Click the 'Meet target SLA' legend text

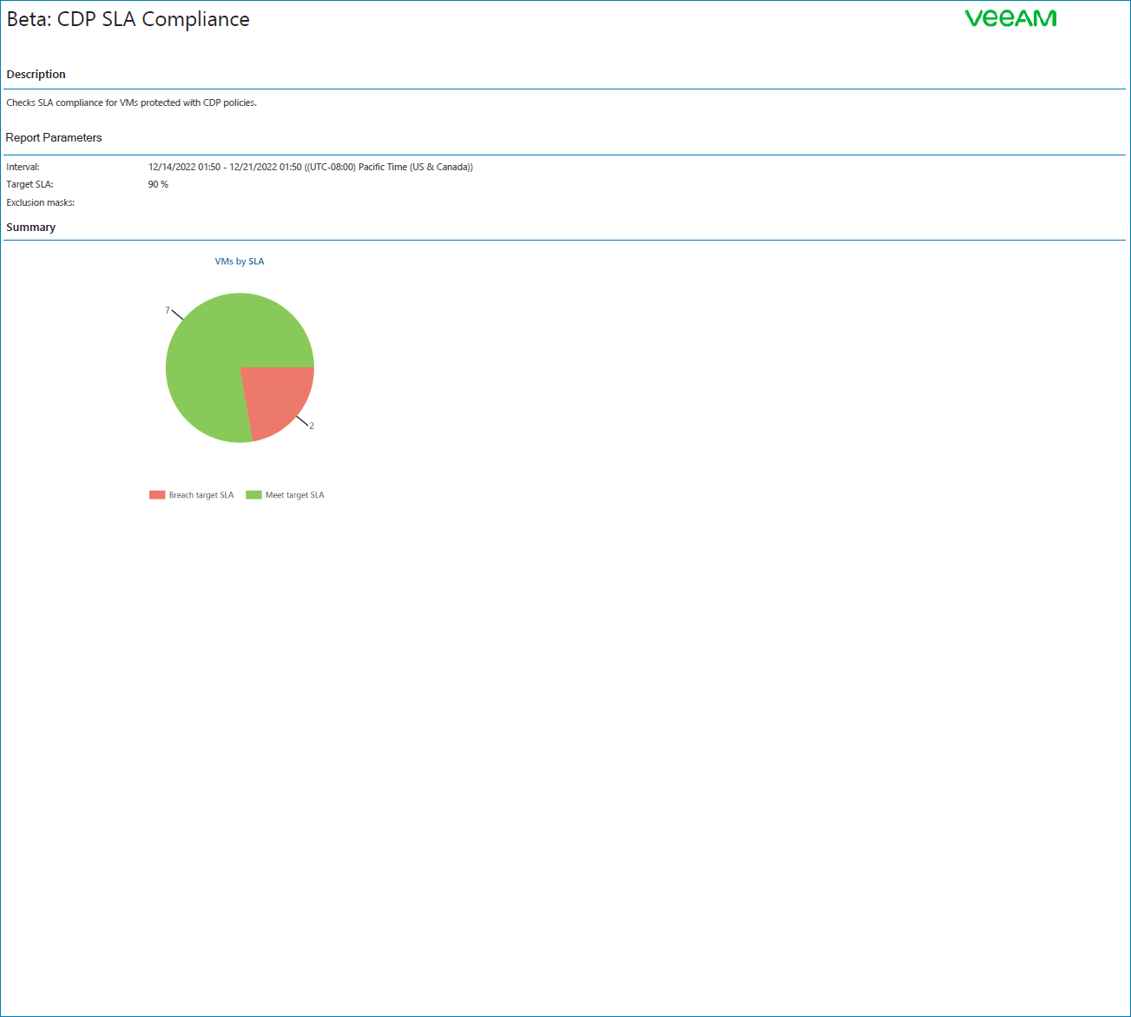click(x=295, y=495)
